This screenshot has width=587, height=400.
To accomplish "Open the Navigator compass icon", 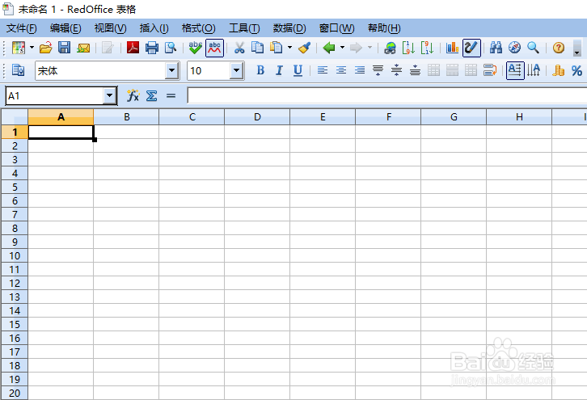I will tap(515, 48).
